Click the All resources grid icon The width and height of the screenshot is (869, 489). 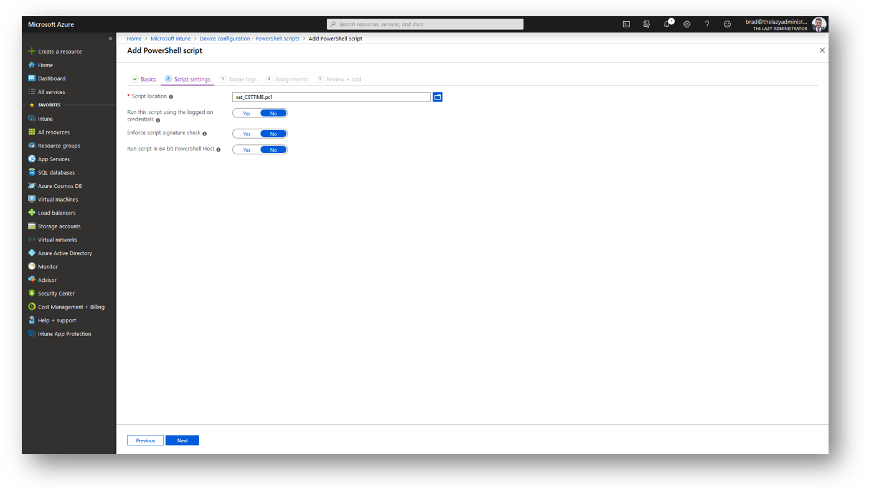(x=32, y=132)
